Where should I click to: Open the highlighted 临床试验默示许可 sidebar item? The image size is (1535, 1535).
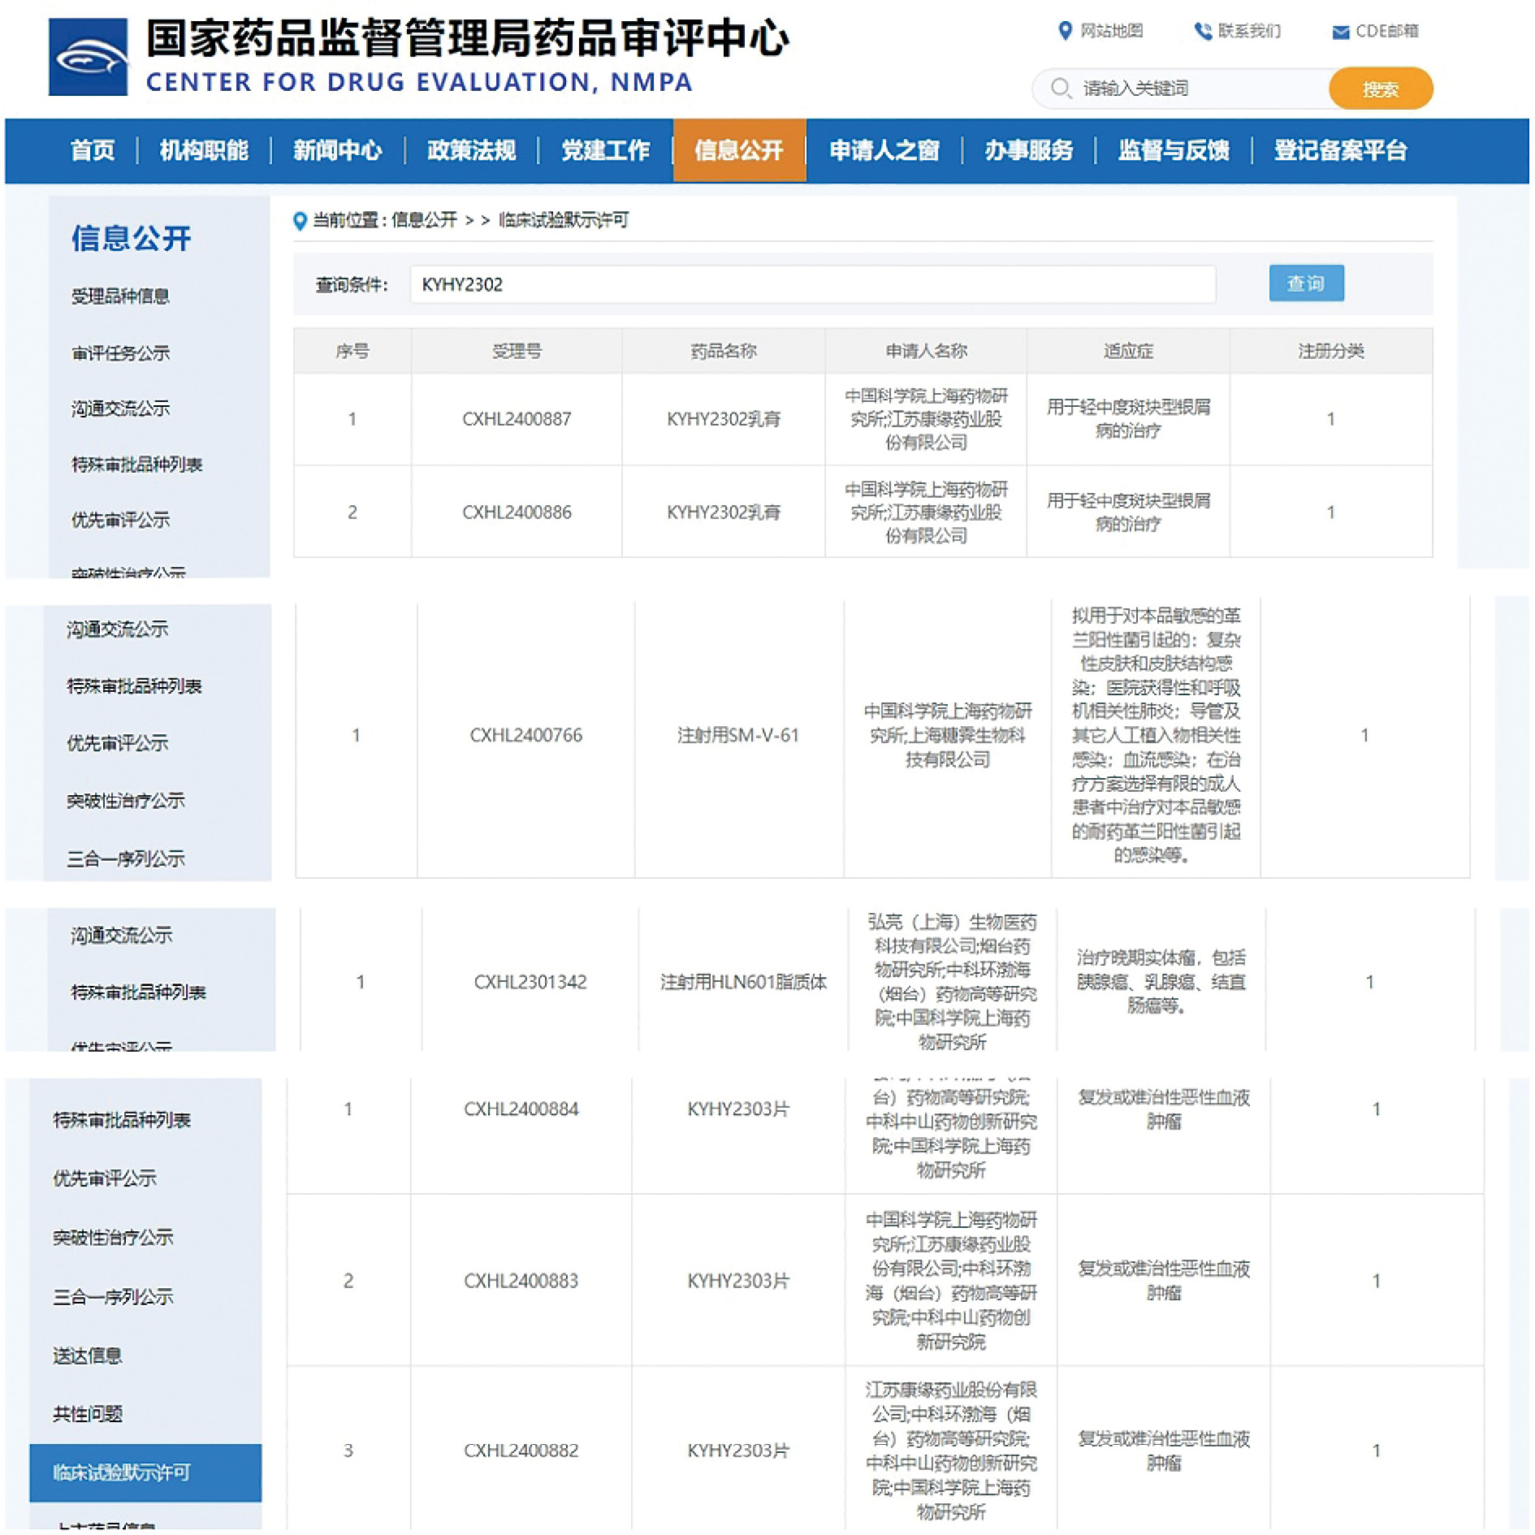pos(122,1472)
